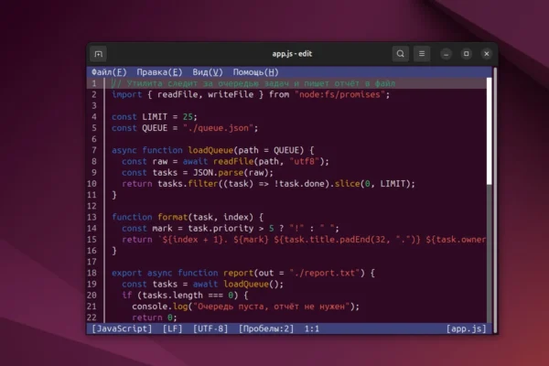Viewport: 549px width, 366px height.
Task: Click the template string on line 15
Action: click(322, 240)
